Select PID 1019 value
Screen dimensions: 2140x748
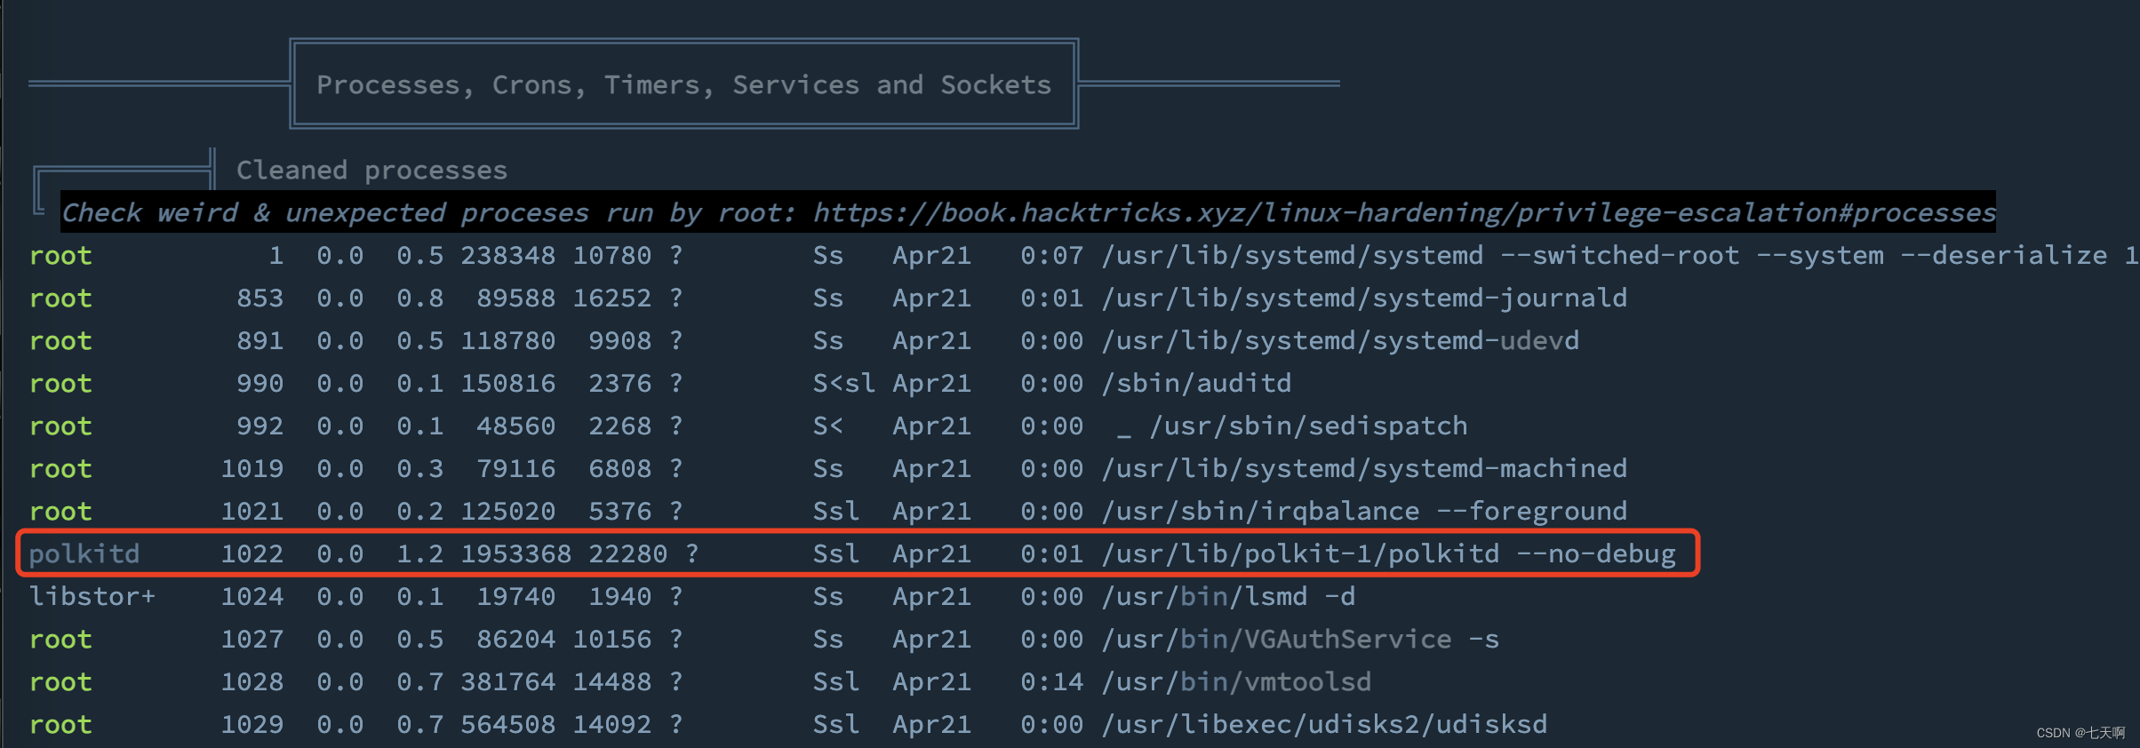click(252, 469)
